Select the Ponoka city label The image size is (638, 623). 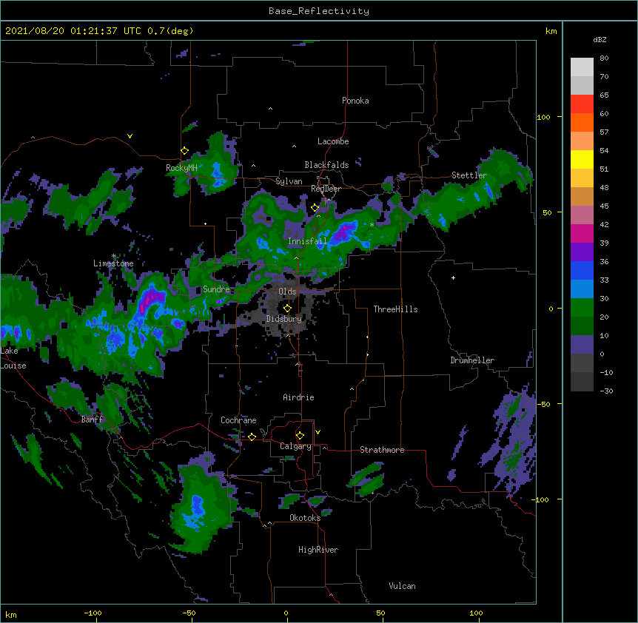click(x=355, y=101)
